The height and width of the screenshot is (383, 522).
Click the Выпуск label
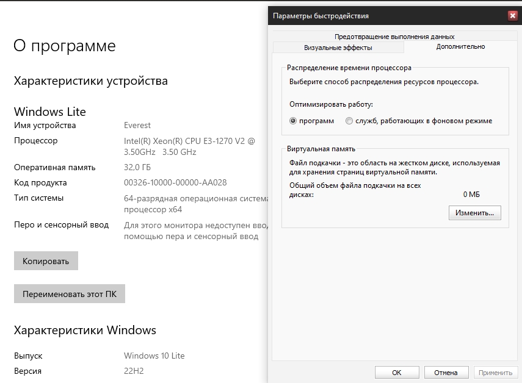click(28, 356)
